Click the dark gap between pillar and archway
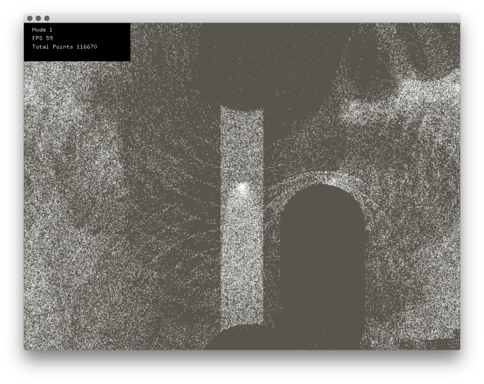 (x=271, y=260)
